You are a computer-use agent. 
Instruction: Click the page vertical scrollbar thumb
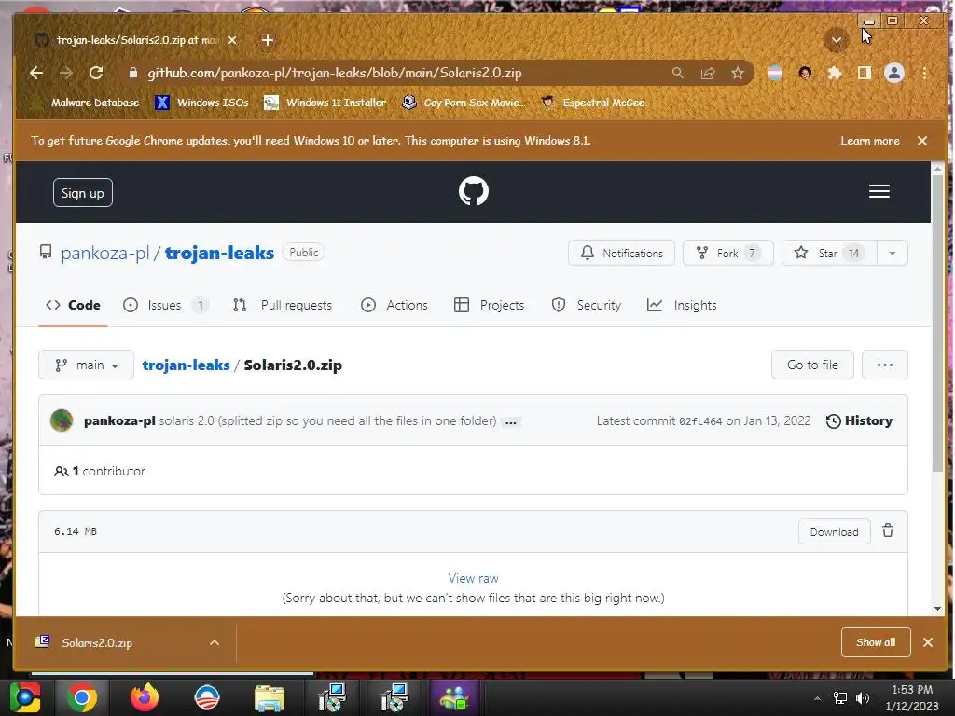click(x=937, y=323)
